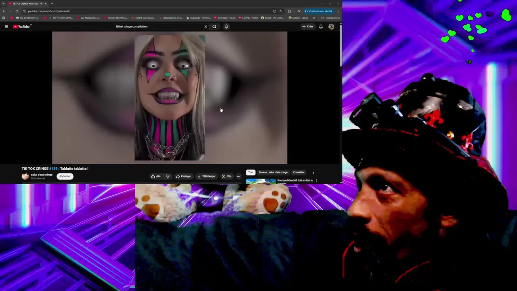Select the Tout filter chip
This screenshot has height=291, width=517.
[251, 172]
